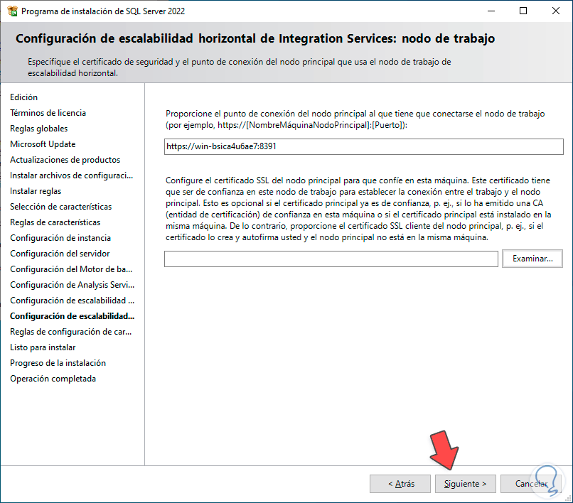Click the paragraph 'Configure el certificado SSL'
The height and width of the screenshot is (503, 573).
(358, 209)
